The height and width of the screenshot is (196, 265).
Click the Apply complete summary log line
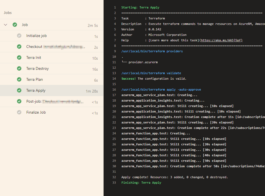pos(175,177)
